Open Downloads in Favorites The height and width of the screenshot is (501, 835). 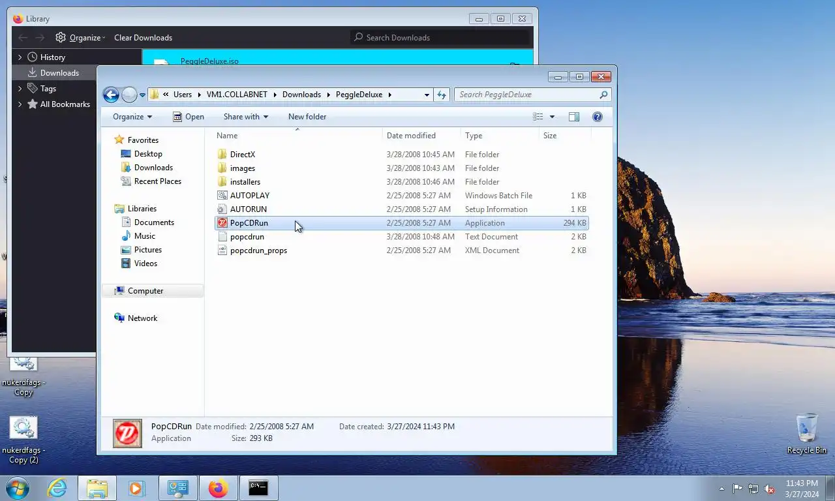153,168
